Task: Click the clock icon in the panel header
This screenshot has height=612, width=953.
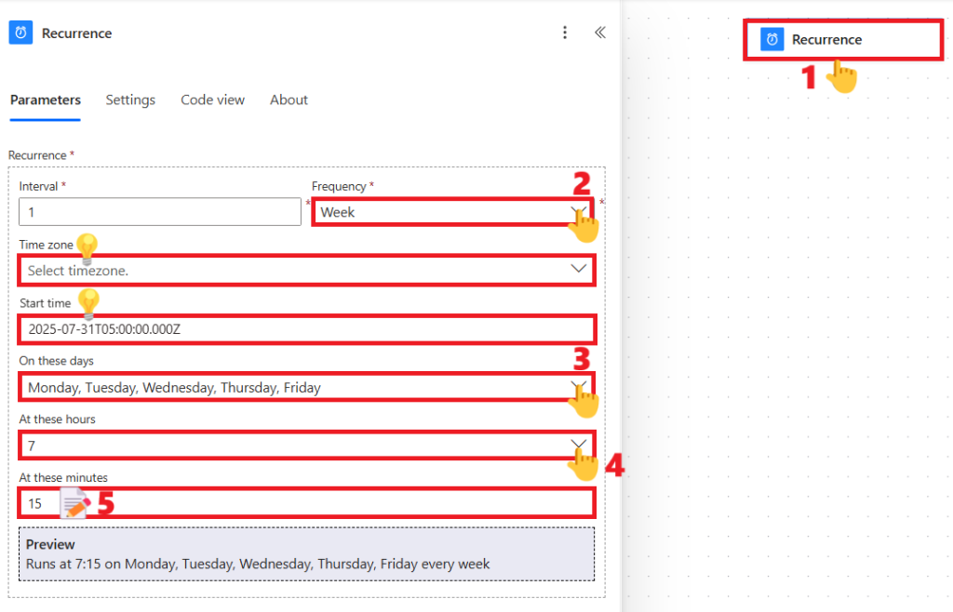Action: [x=20, y=33]
